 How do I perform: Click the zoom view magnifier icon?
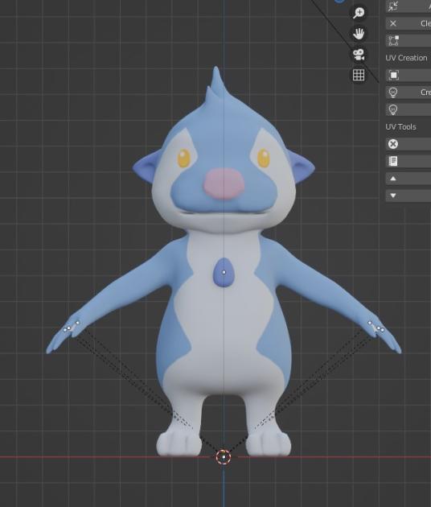359,13
